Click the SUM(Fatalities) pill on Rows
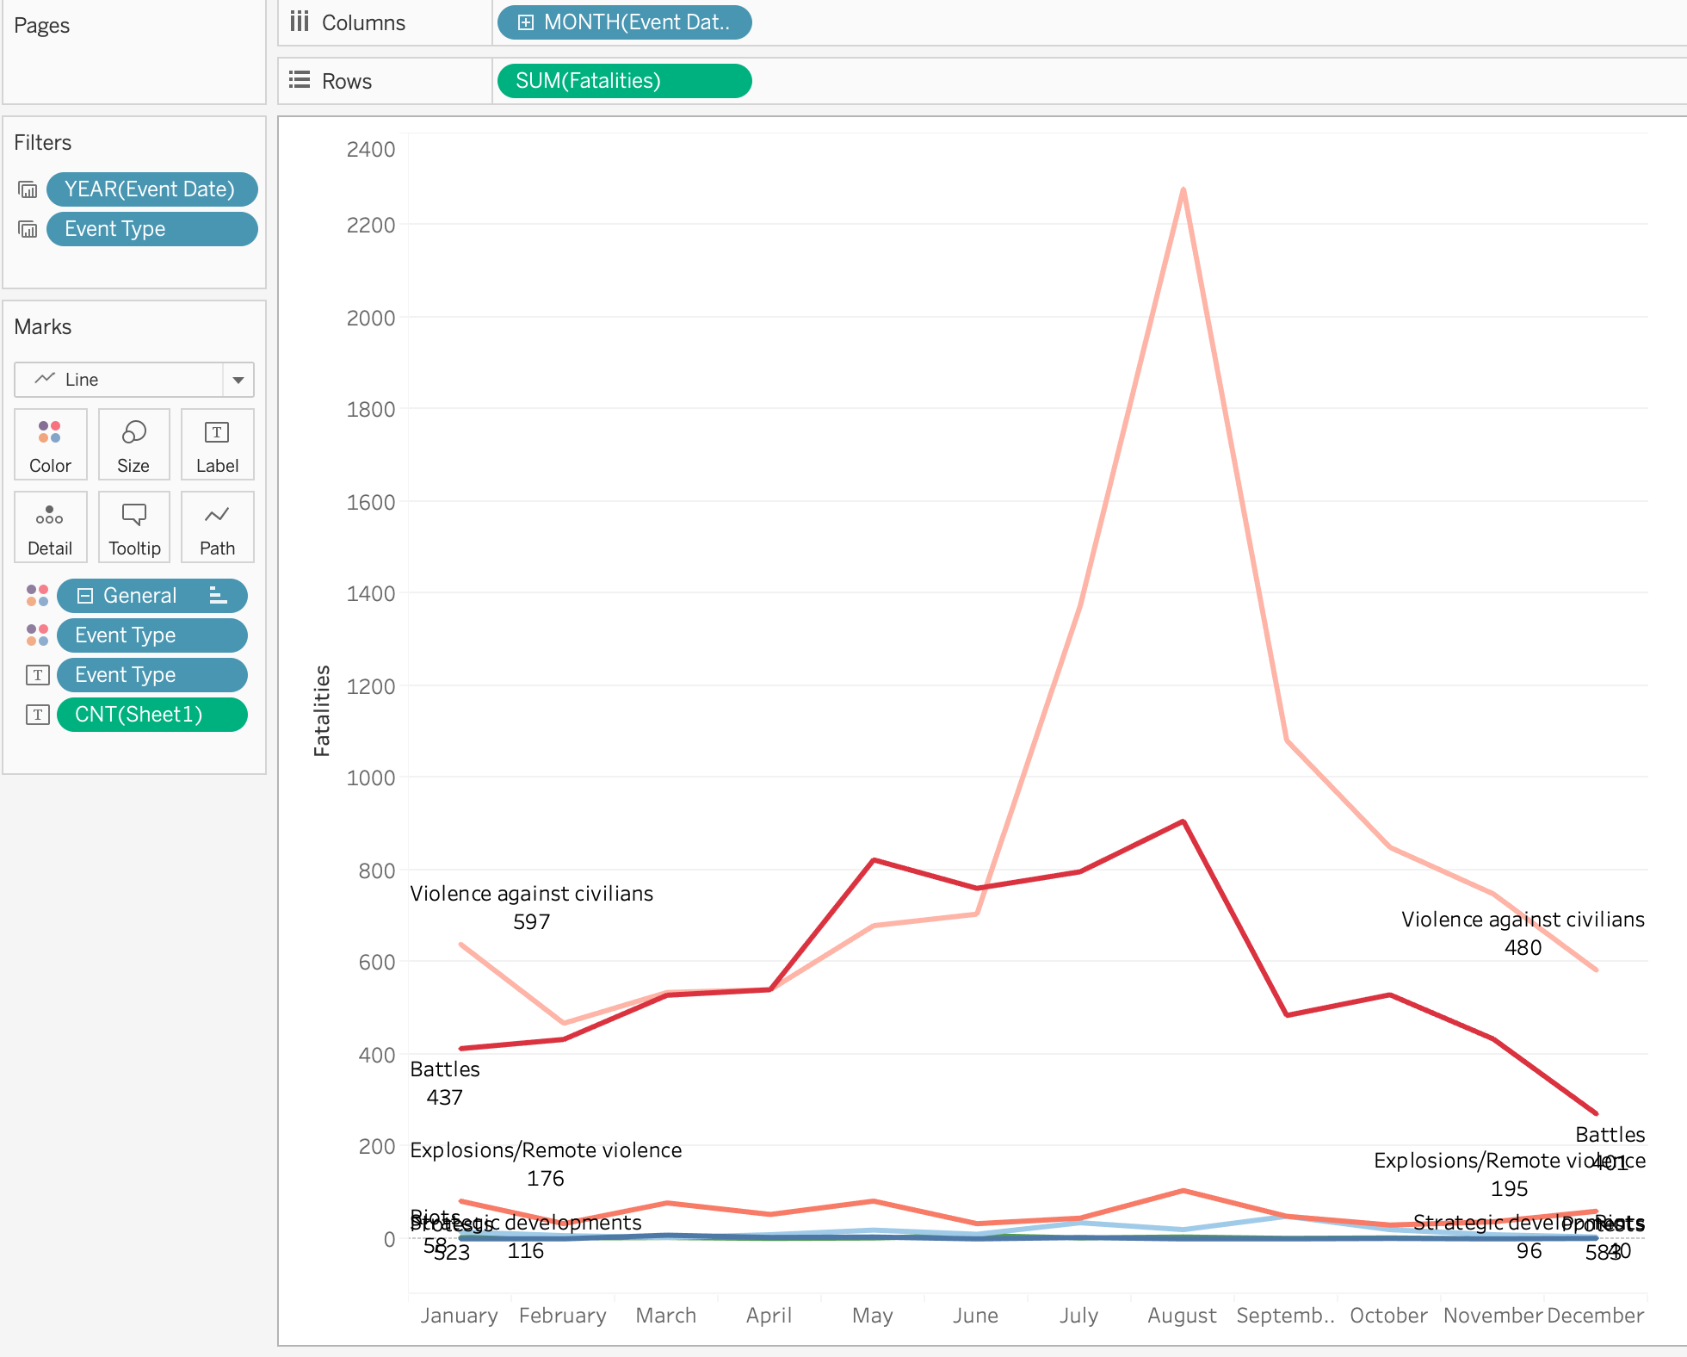Image resolution: width=1687 pixels, height=1357 pixels. click(624, 81)
